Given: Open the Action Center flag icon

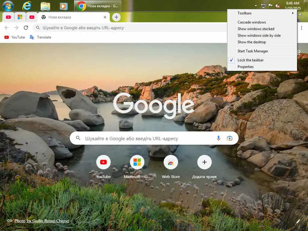Looking at the screenshot, I should pos(270,6).
